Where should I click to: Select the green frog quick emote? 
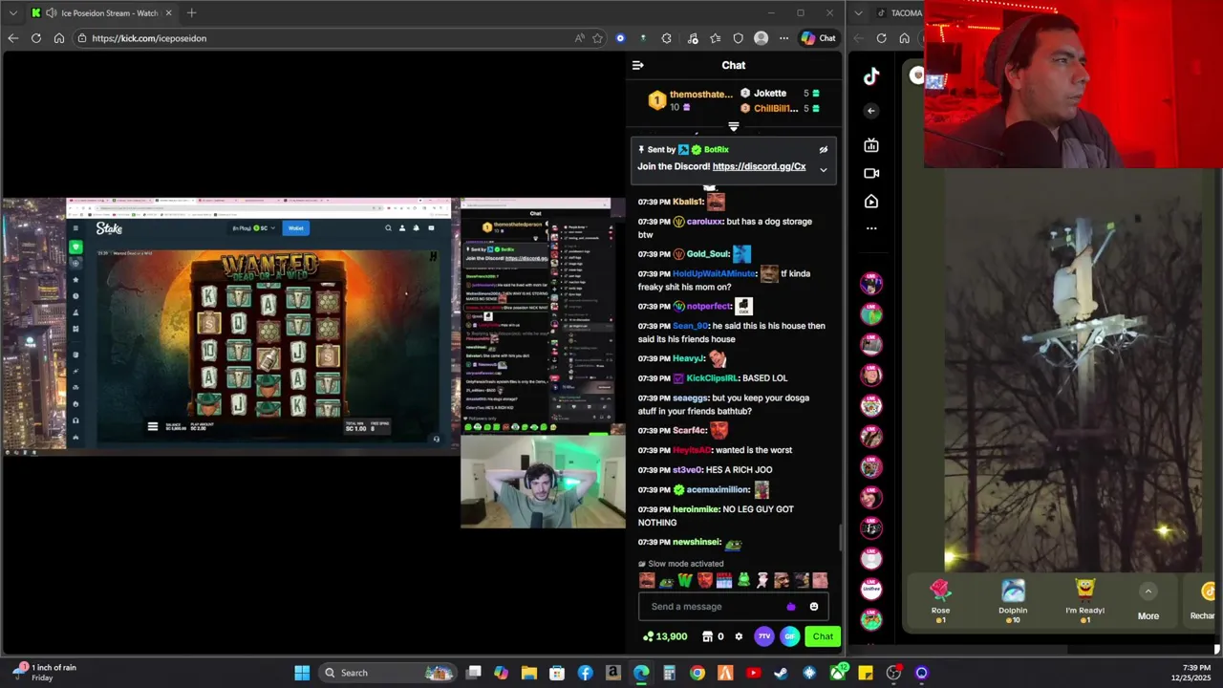pyautogui.click(x=743, y=580)
